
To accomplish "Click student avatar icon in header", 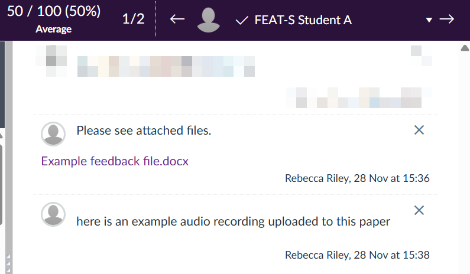I will tap(208, 20).
